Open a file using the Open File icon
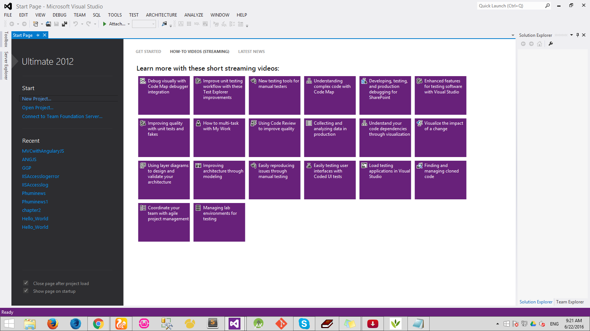Image resolution: width=590 pixels, height=331 pixels. [x=48, y=24]
